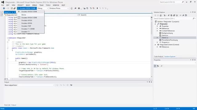197x110 pixels.
Task: Expand the Properties tree node
Action: pyautogui.click(x=157, y=26)
